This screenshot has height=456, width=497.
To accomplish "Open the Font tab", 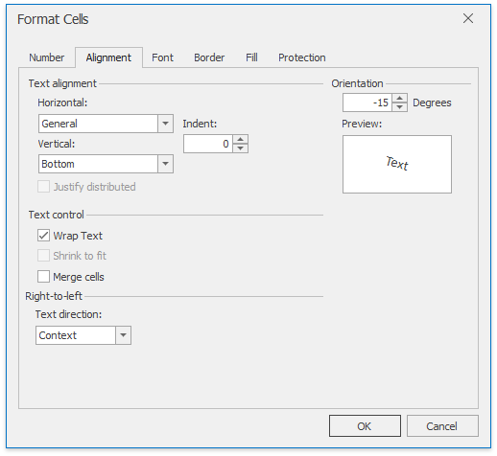I will (162, 57).
